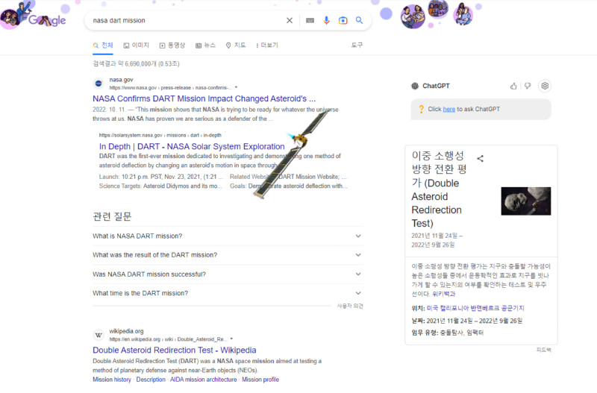Search by image with the camera icon
The height and width of the screenshot is (393, 597).
click(x=343, y=20)
